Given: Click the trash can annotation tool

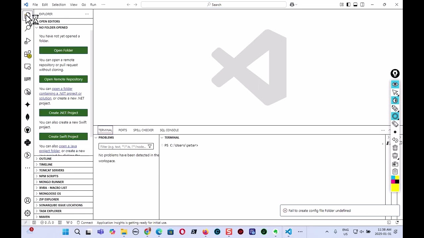Looking at the screenshot, I should (x=395, y=148).
